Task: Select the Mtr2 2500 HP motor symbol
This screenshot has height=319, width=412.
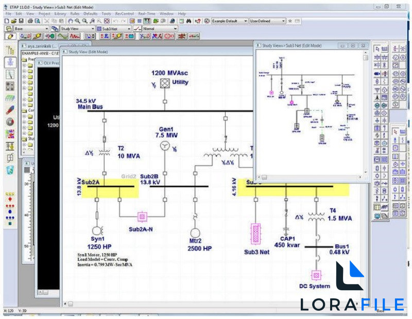Action: tap(195, 233)
